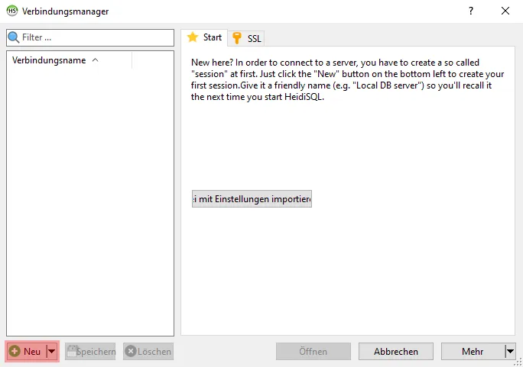Viewport: 523px width, 367px height.
Task: Click the import settings button (Einstellungen importieren)
Action: point(252,199)
